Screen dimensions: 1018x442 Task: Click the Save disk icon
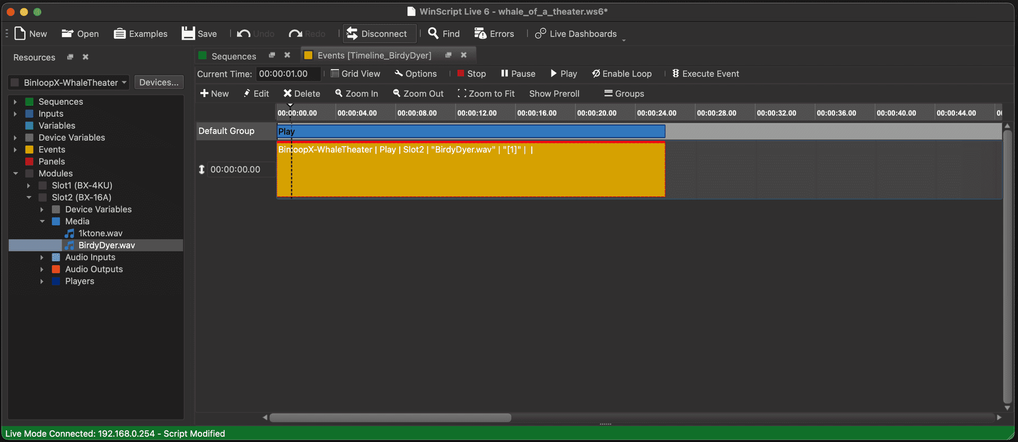point(188,33)
